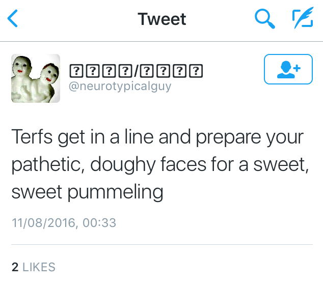The width and height of the screenshot is (323, 287).
Task: Compose a new tweet with quill icon
Action: click(x=302, y=19)
